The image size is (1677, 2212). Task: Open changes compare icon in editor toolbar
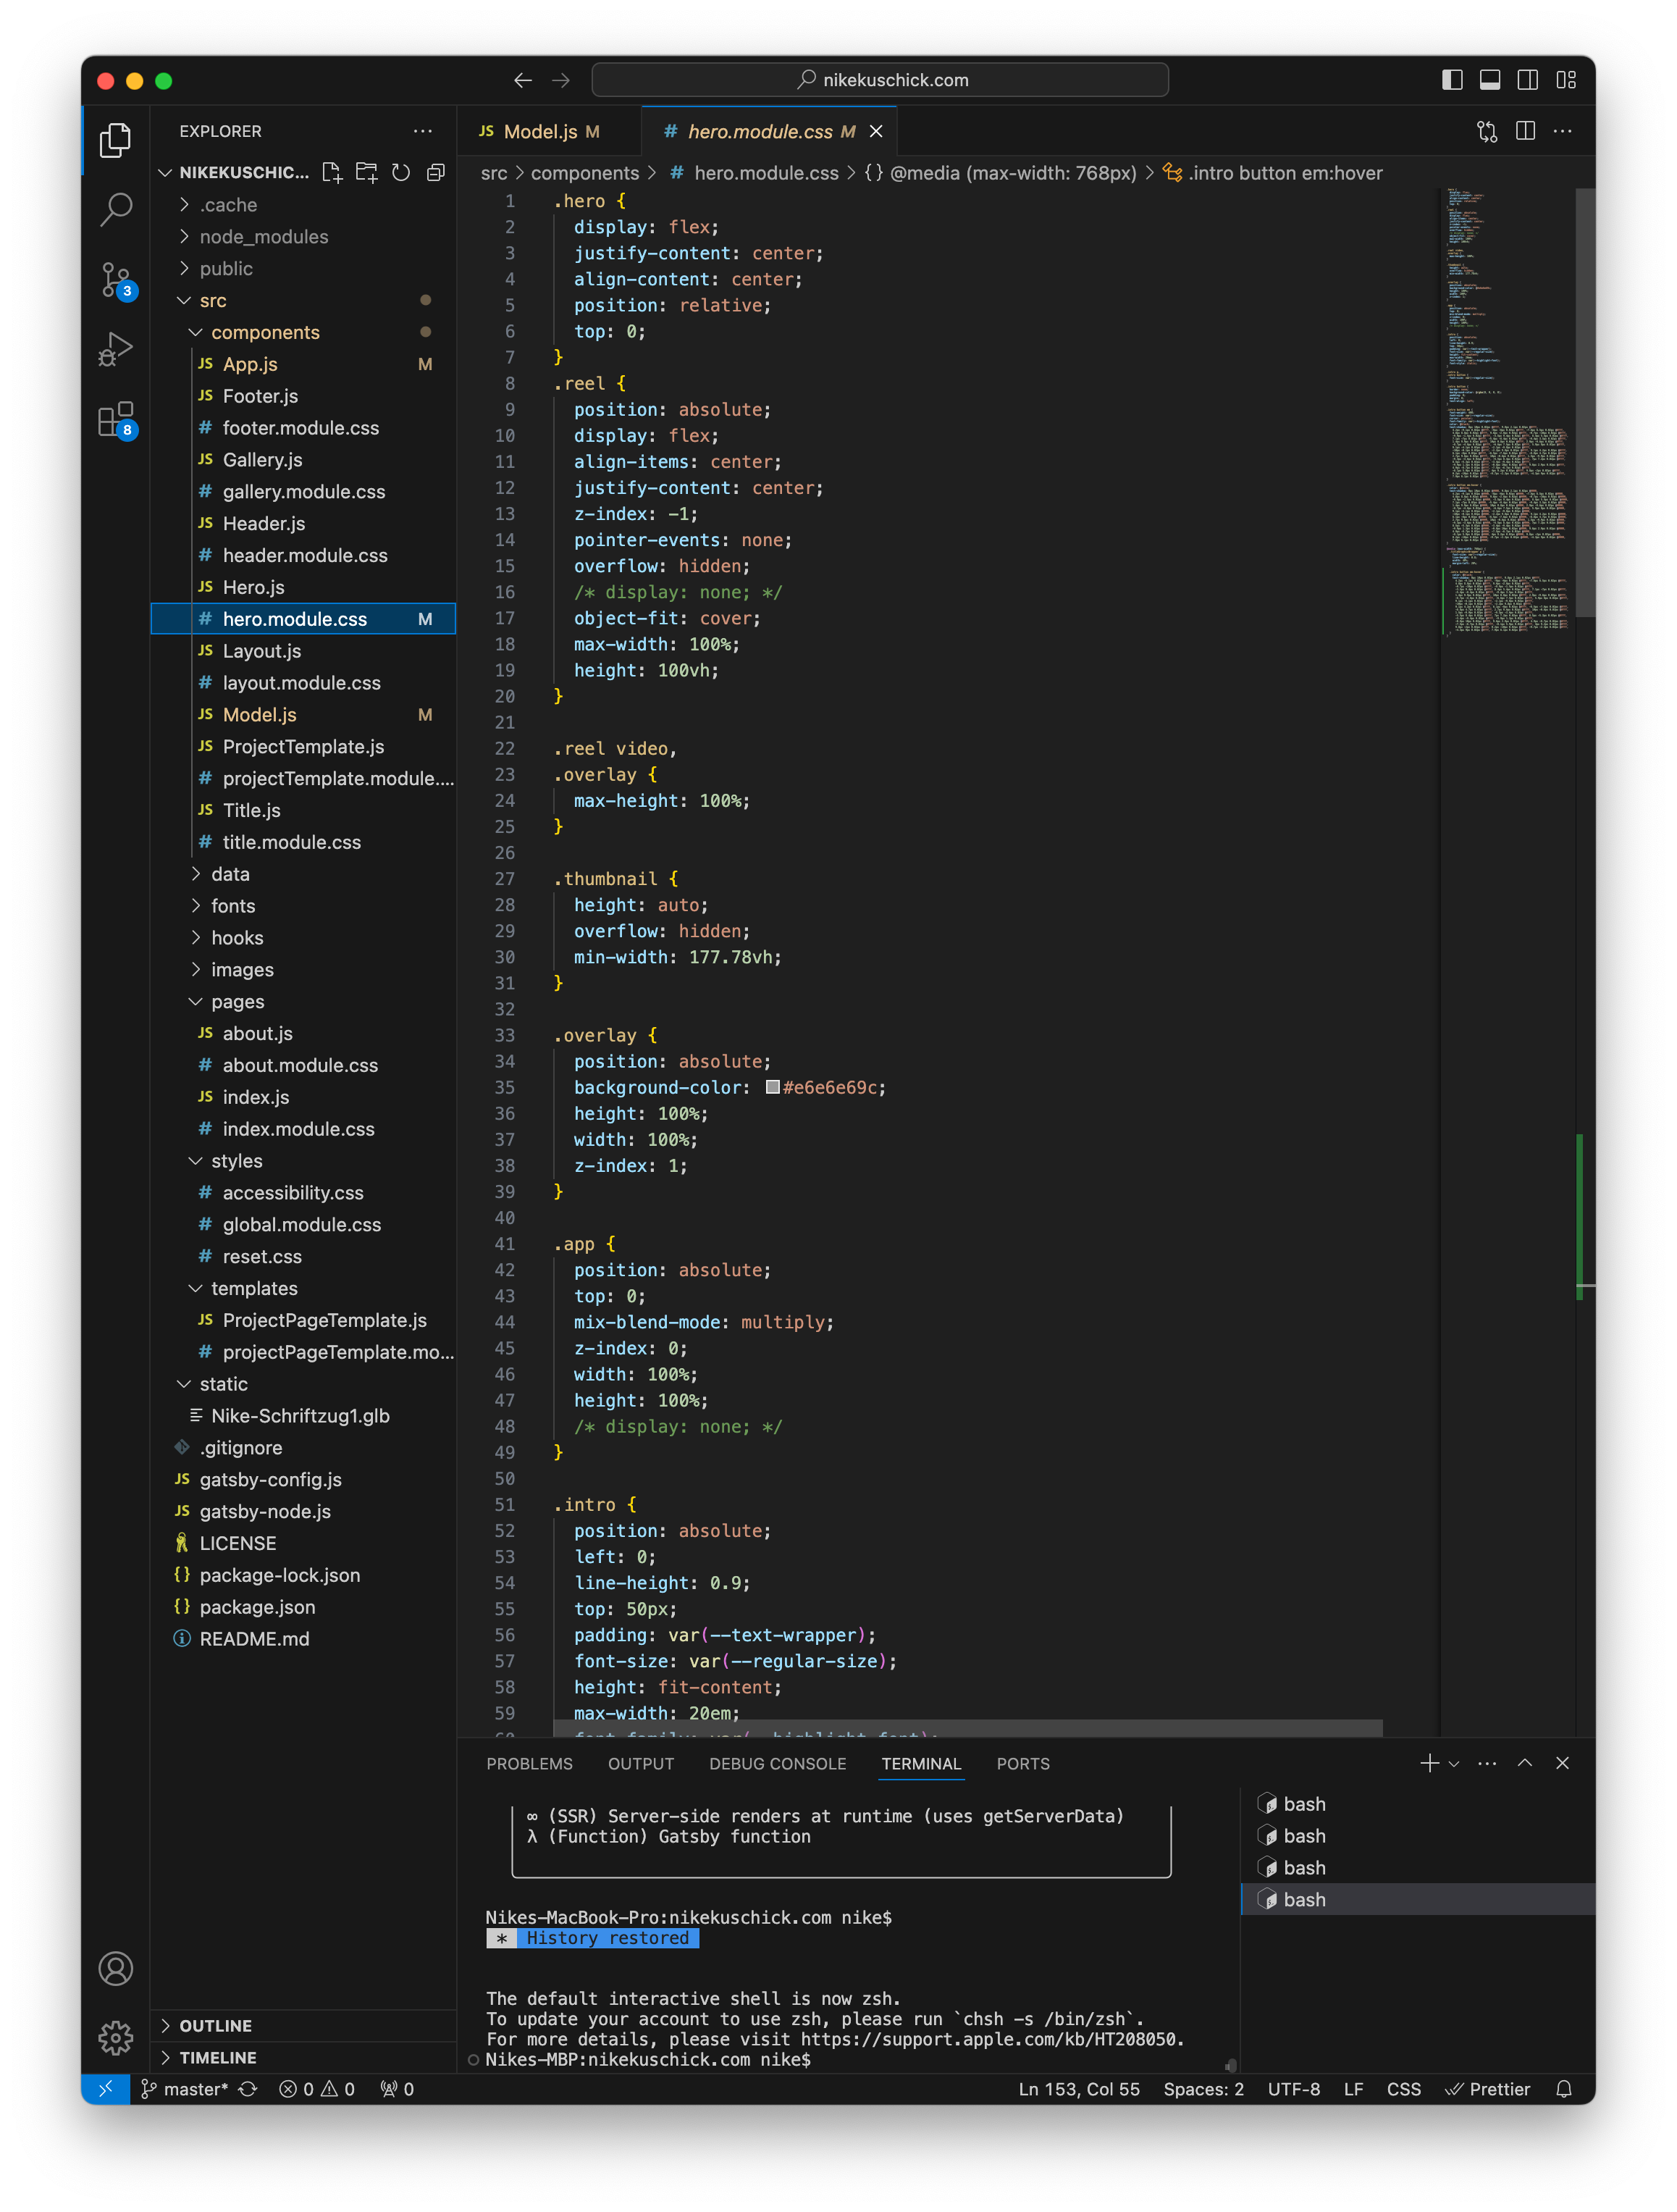pyautogui.click(x=1487, y=131)
